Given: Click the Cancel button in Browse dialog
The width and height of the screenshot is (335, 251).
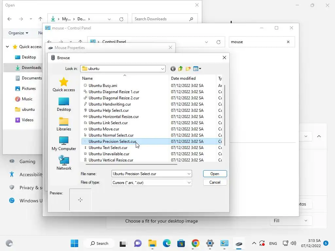Looking at the screenshot, I should (215, 182).
